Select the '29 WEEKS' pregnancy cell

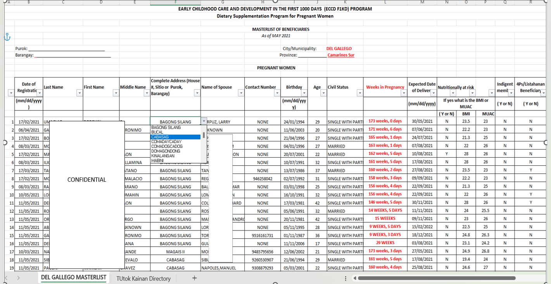(385, 243)
